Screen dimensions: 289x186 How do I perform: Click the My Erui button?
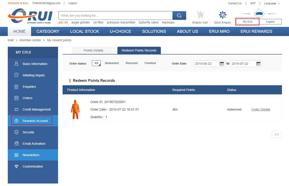248,22
